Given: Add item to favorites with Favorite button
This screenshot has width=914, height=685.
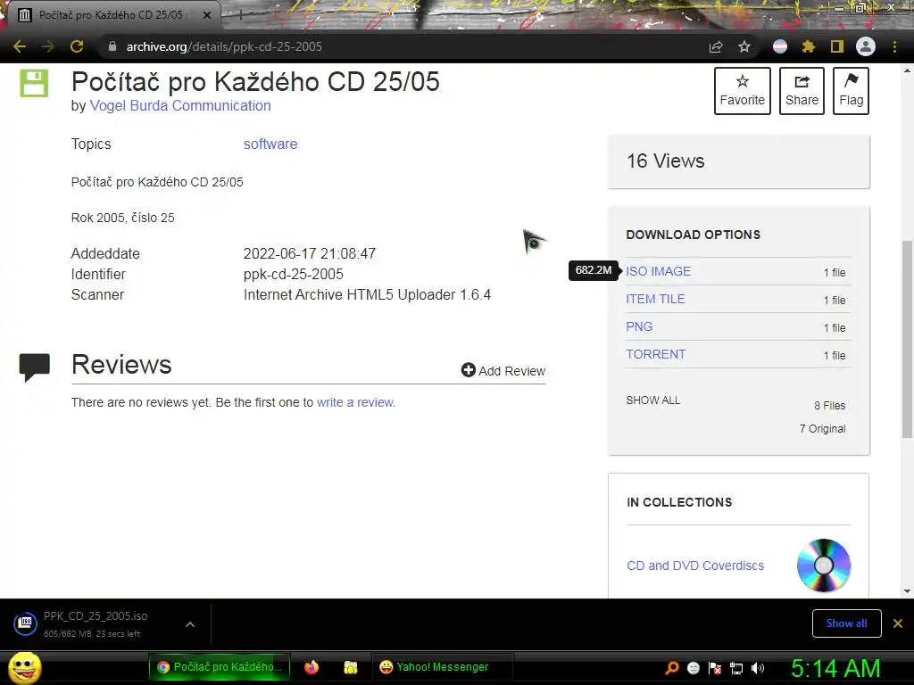Looking at the screenshot, I should (x=742, y=91).
